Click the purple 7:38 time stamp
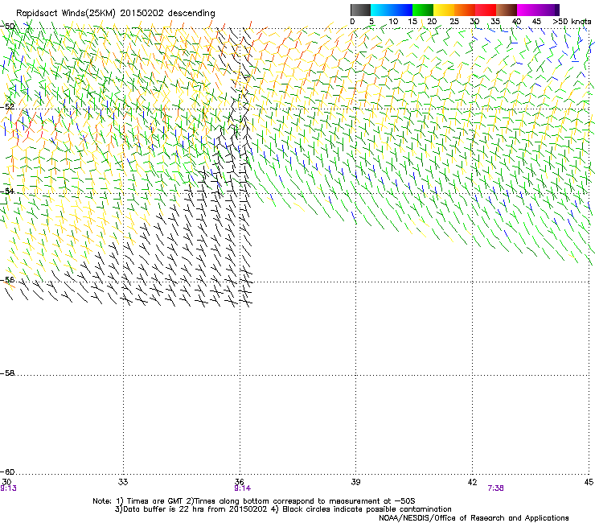 click(x=495, y=488)
